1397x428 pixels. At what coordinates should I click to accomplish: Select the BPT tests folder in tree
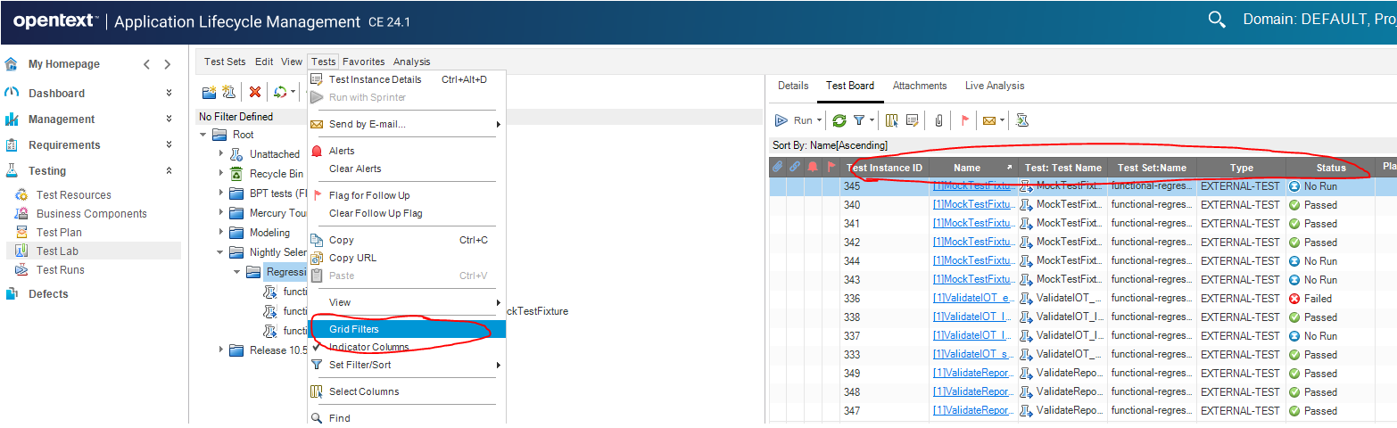270,193
